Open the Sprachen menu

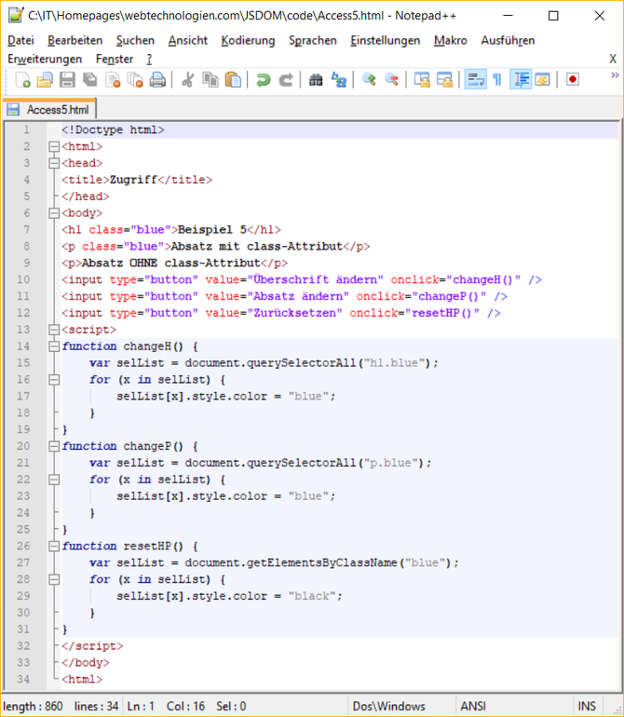312,40
